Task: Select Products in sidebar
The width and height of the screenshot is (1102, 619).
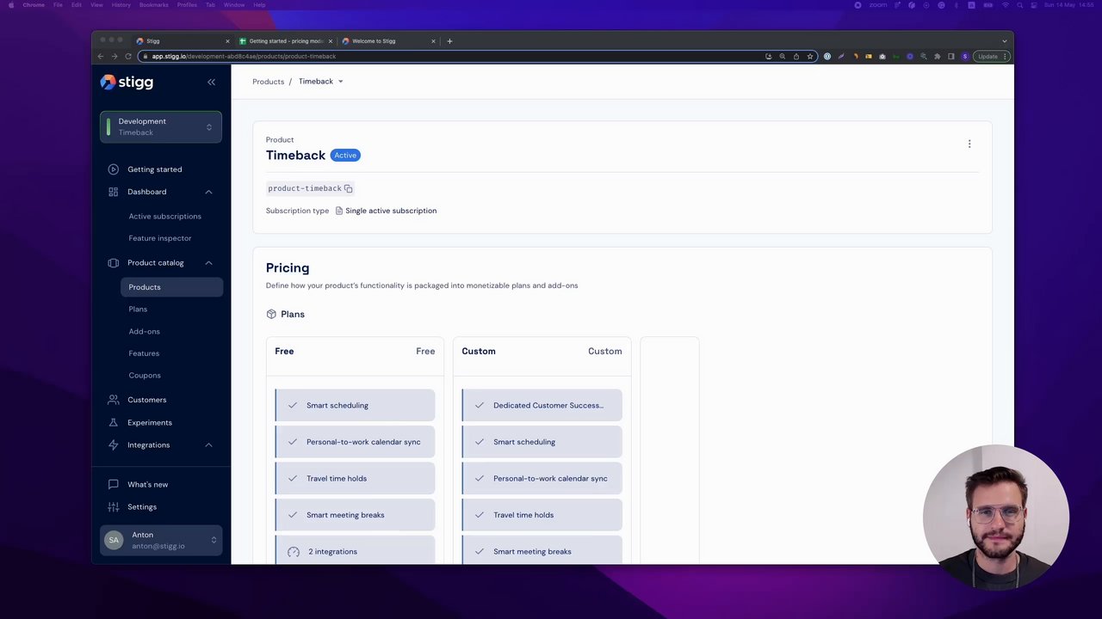Action: click(171, 287)
